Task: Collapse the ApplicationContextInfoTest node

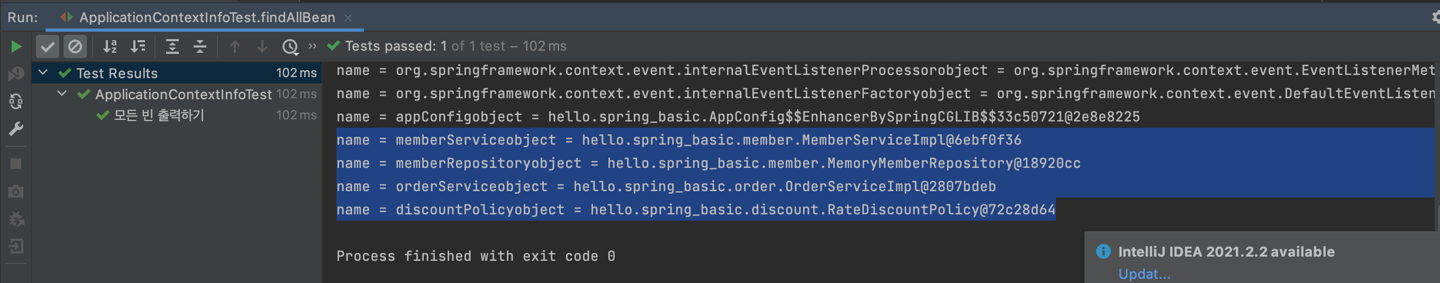Action: coord(62,94)
